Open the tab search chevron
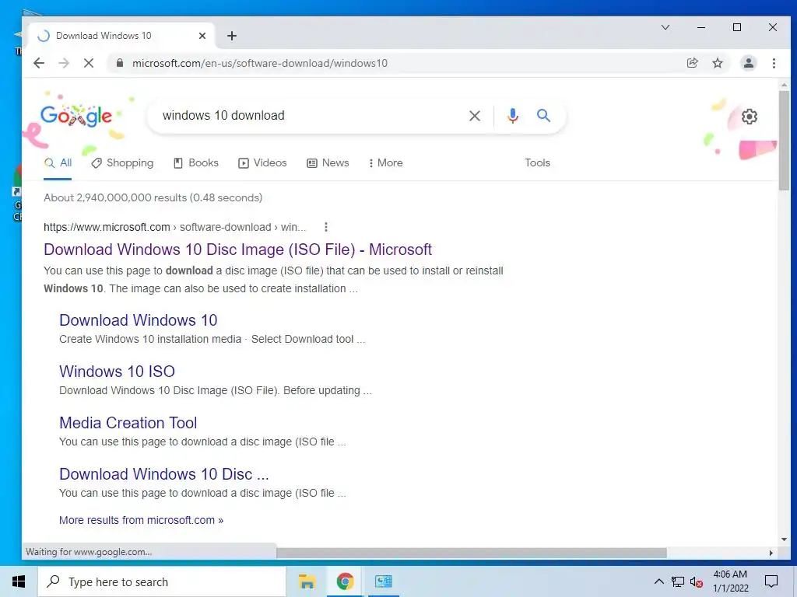 665,27
